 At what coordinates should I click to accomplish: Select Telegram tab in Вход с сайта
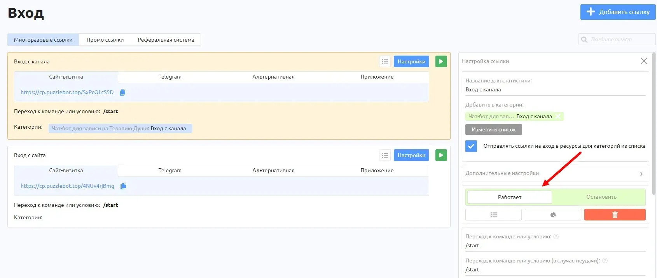point(170,171)
